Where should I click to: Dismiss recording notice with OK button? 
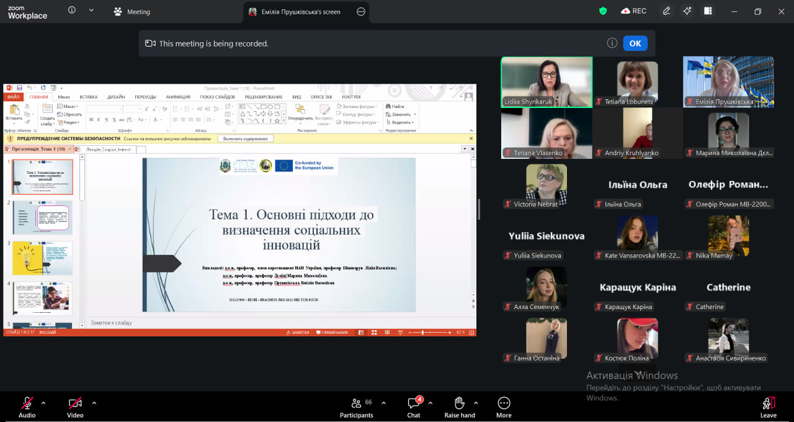[635, 43]
